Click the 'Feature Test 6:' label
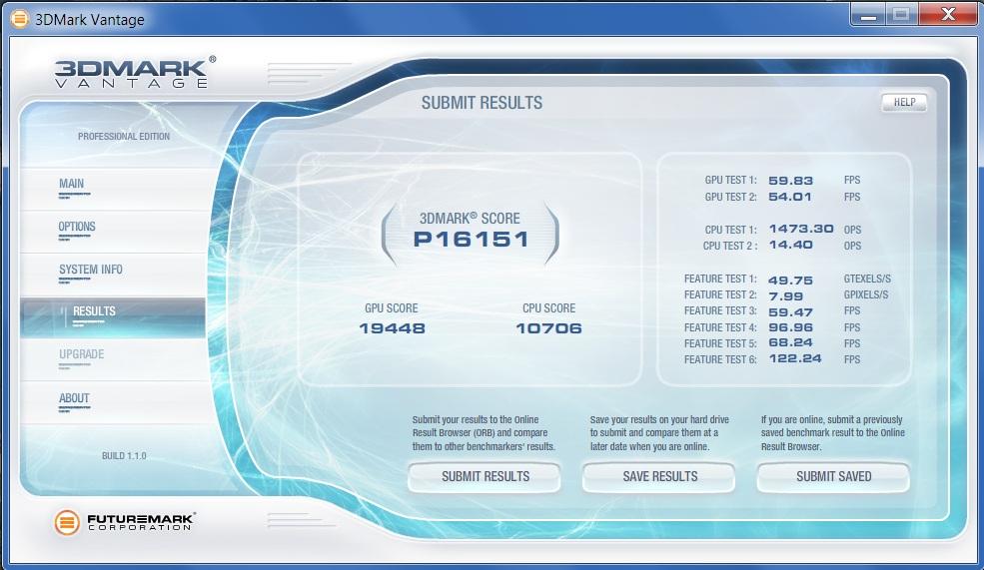The image size is (984, 570). pos(720,360)
